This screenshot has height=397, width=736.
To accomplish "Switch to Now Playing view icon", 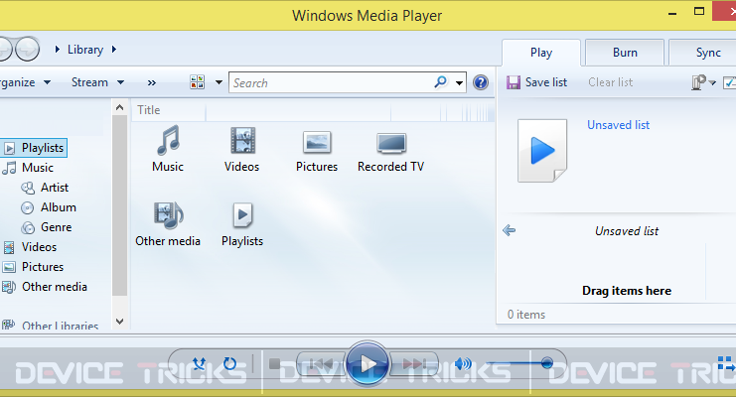I will pyautogui.click(x=725, y=363).
